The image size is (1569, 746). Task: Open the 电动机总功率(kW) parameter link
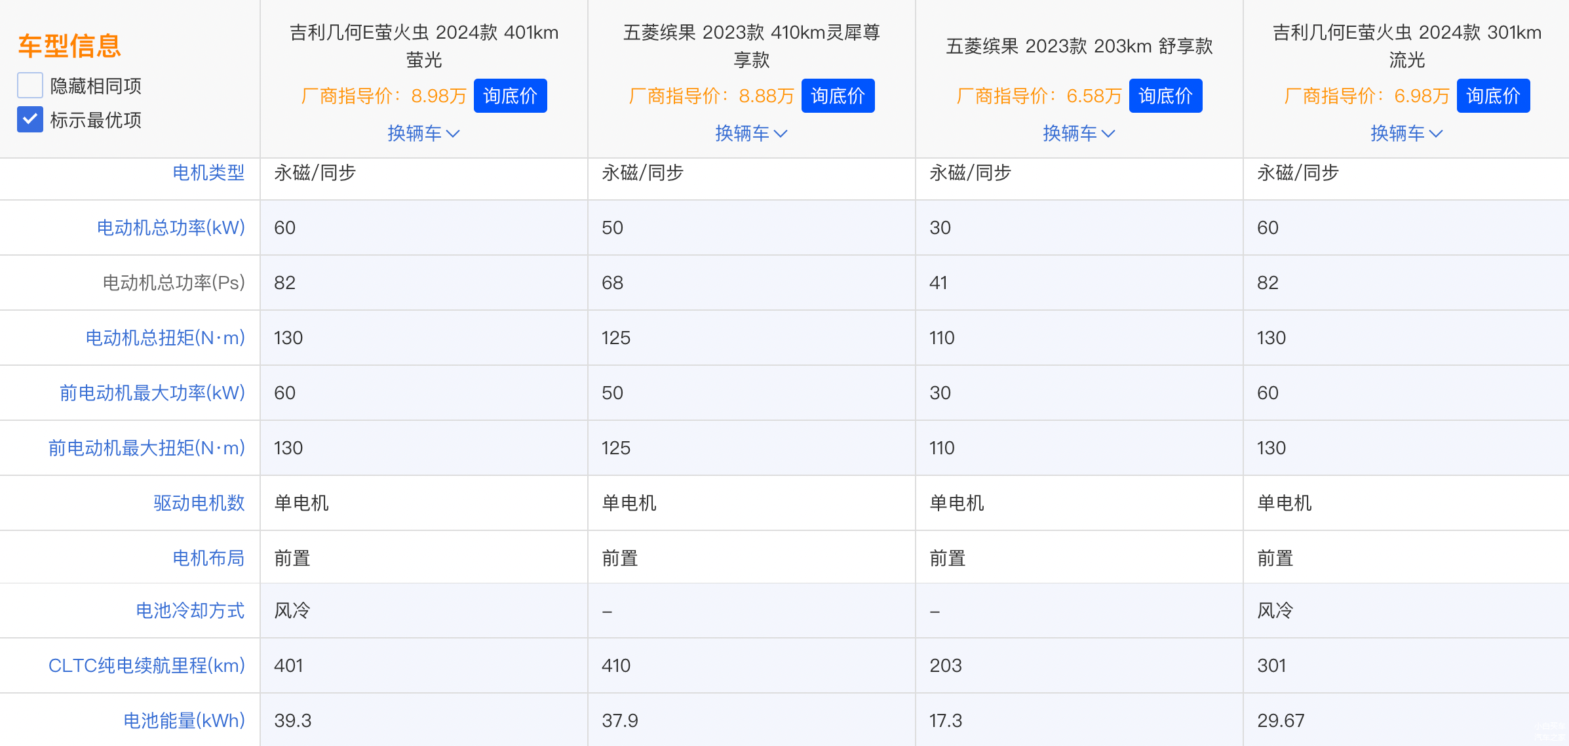(x=171, y=227)
